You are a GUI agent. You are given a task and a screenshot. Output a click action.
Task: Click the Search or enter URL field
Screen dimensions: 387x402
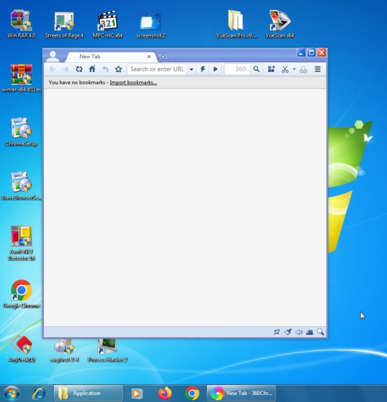click(x=157, y=69)
